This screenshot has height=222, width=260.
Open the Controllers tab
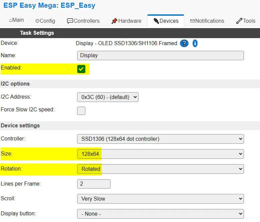click(83, 21)
